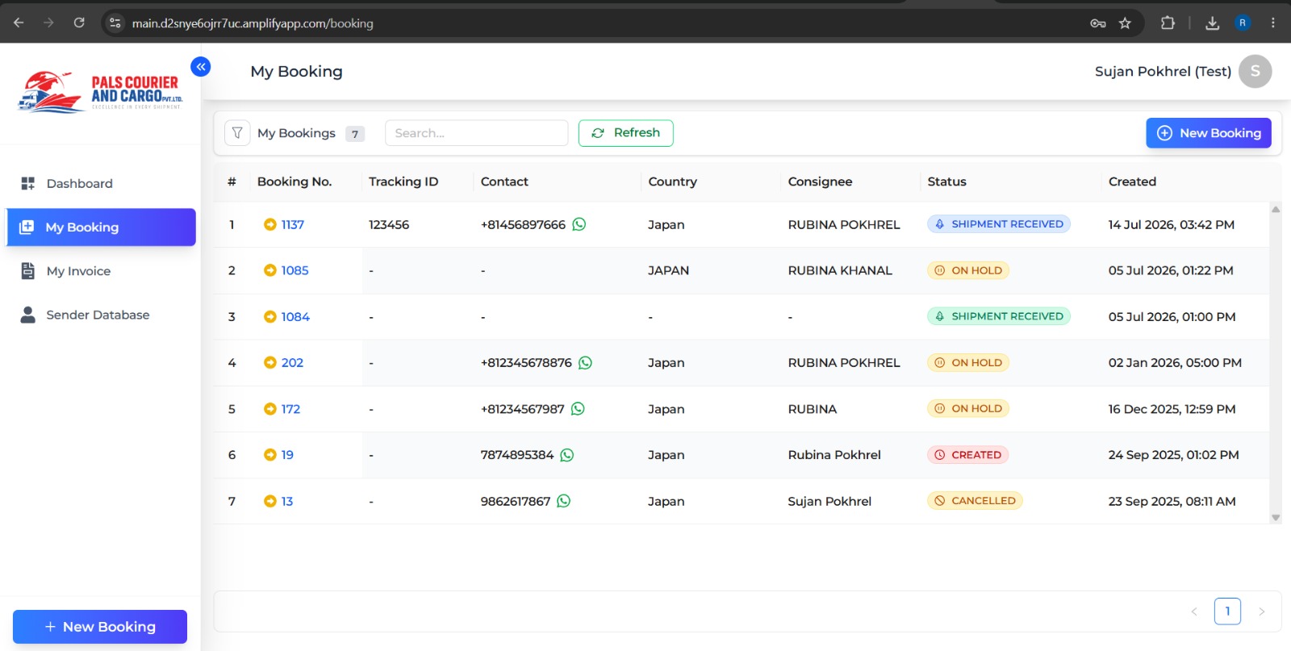Image resolution: width=1291 pixels, height=651 pixels.
Task: Click the WhatsApp icon next to 9862617867
Action: tap(564, 501)
